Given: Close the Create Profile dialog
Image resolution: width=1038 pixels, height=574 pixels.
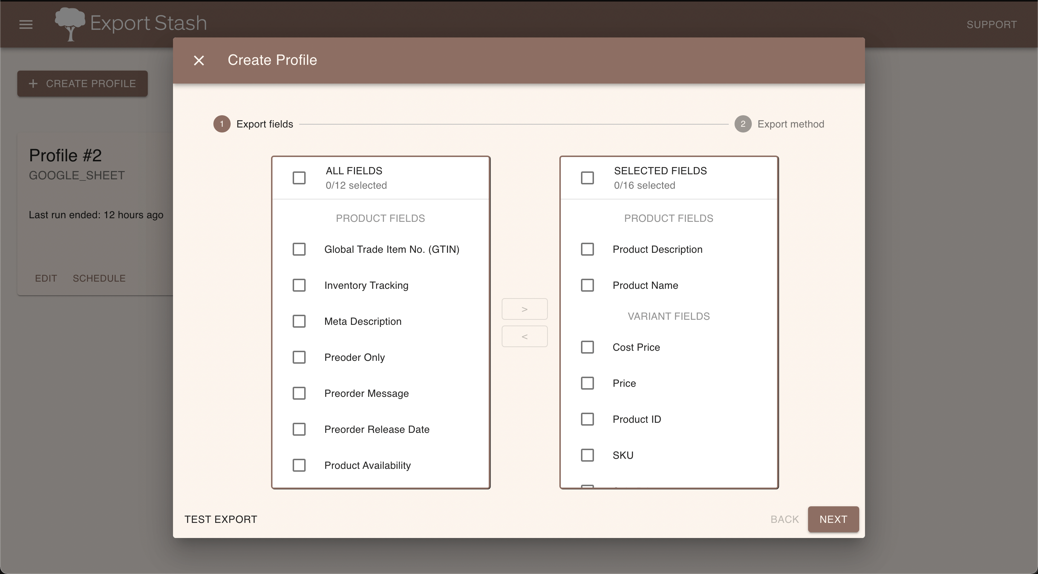Looking at the screenshot, I should click(x=199, y=60).
